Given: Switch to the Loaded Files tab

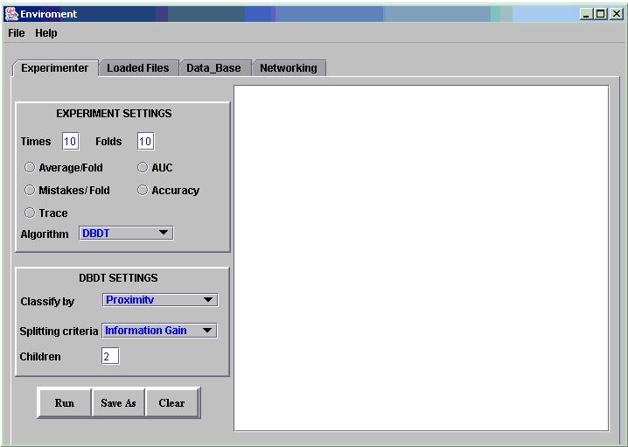Looking at the screenshot, I should click(x=138, y=68).
